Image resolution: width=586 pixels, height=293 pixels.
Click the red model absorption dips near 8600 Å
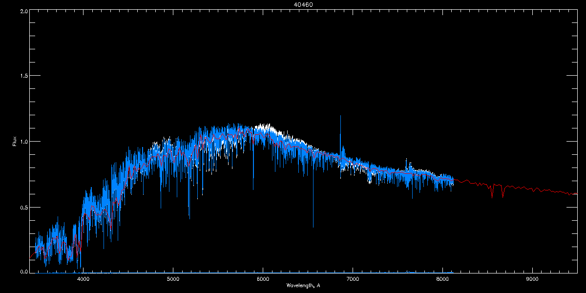tap(497, 190)
